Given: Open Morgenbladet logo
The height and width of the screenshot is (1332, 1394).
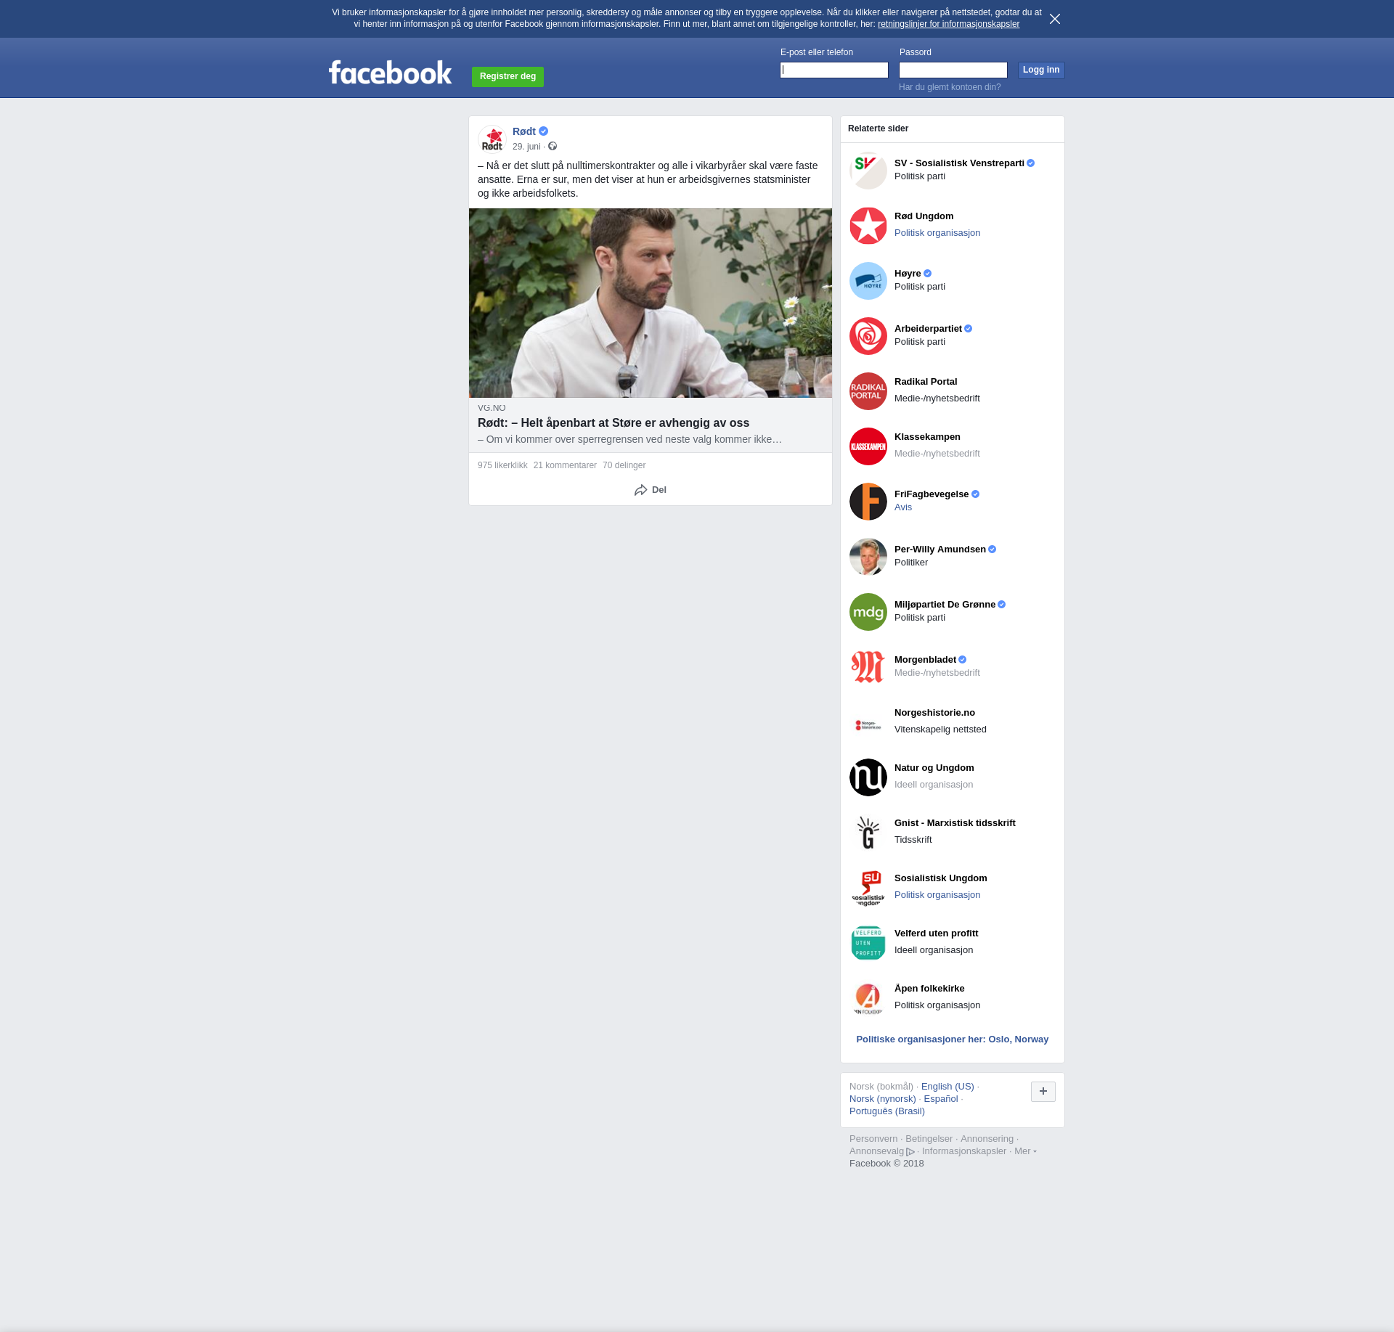Looking at the screenshot, I should (x=868, y=667).
